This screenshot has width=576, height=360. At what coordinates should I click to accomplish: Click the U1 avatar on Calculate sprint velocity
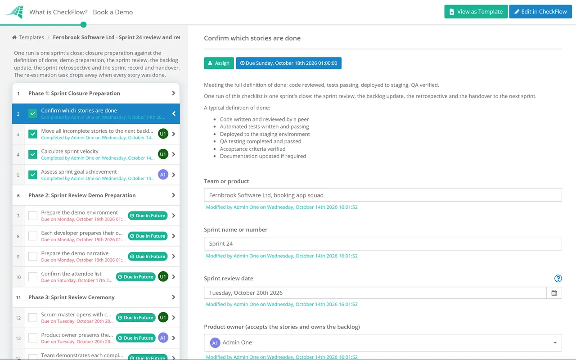coord(163,154)
